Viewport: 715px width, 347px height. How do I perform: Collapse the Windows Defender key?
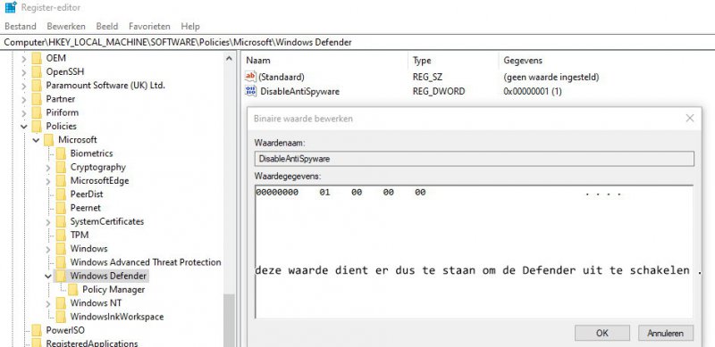pyautogui.click(x=48, y=276)
